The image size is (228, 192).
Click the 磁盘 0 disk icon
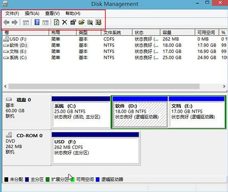[x=9, y=99]
